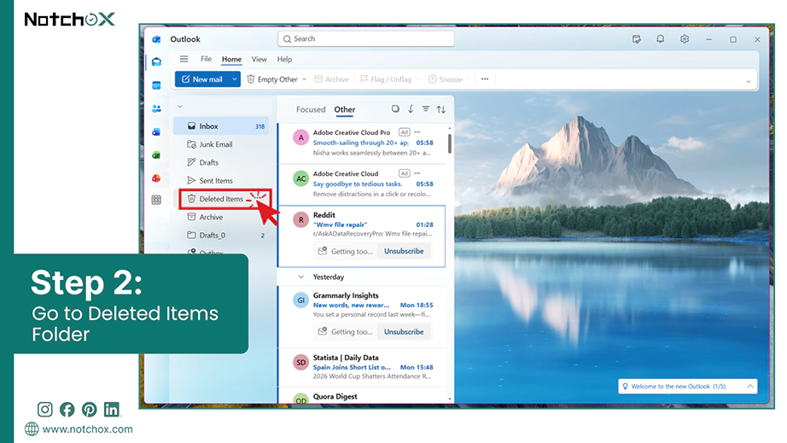Click the Instagram icon on the NotchoX panel
This screenshot has height=443, width=787.
click(44, 410)
